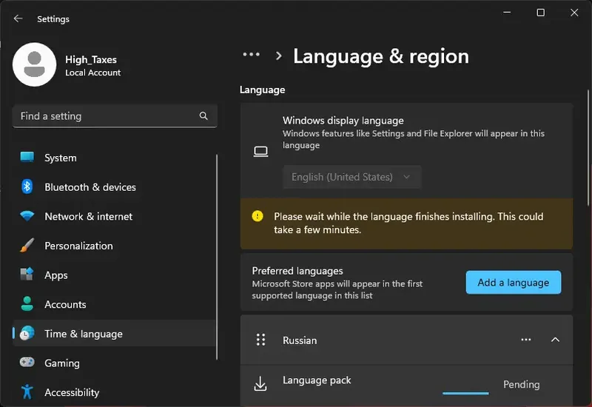This screenshot has width=592, height=407.
Task: Click the High_Taxes account name
Action: coord(90,60)
